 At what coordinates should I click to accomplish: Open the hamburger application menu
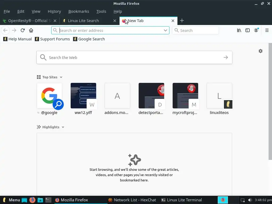point(267,30)
